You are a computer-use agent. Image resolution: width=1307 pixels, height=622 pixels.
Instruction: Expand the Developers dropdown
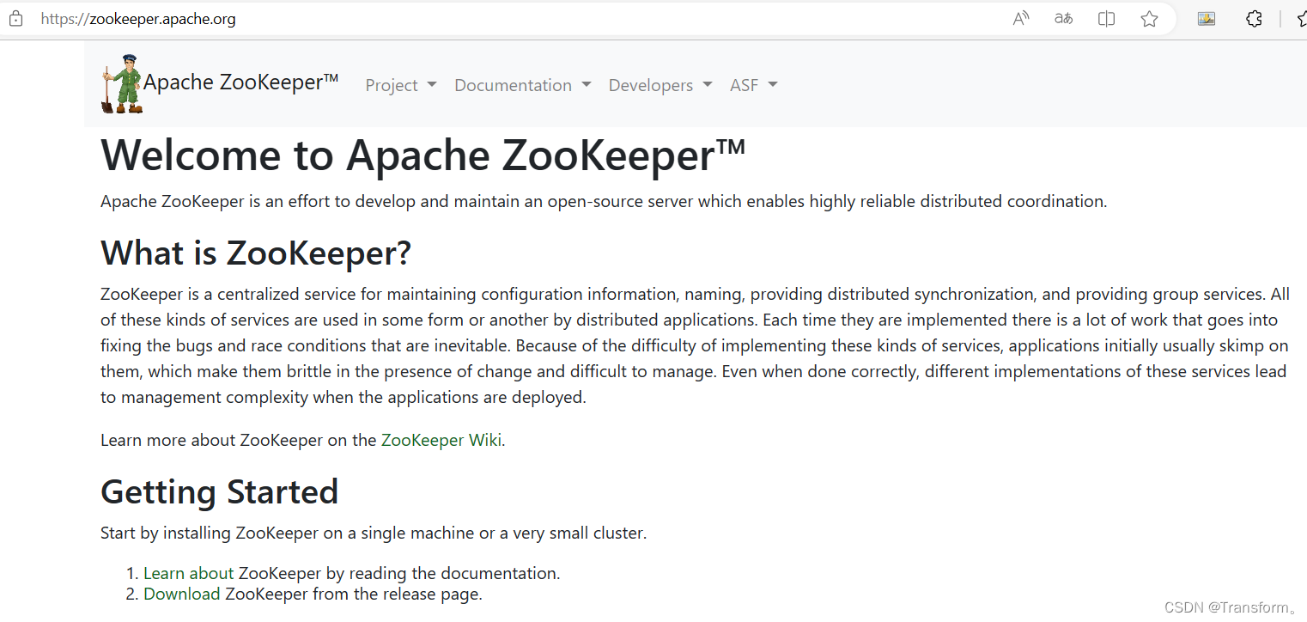[660, 84]
